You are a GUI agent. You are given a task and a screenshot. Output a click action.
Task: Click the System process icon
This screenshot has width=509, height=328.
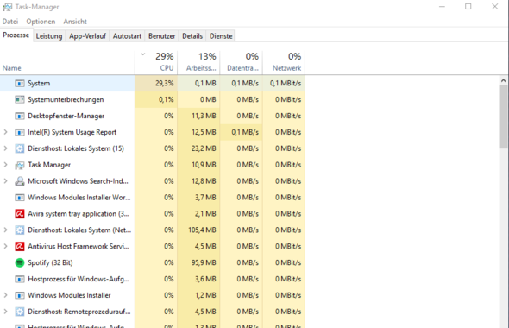(x=20, y=84)
